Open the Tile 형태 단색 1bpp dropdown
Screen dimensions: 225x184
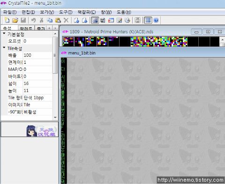pos(37,98)
